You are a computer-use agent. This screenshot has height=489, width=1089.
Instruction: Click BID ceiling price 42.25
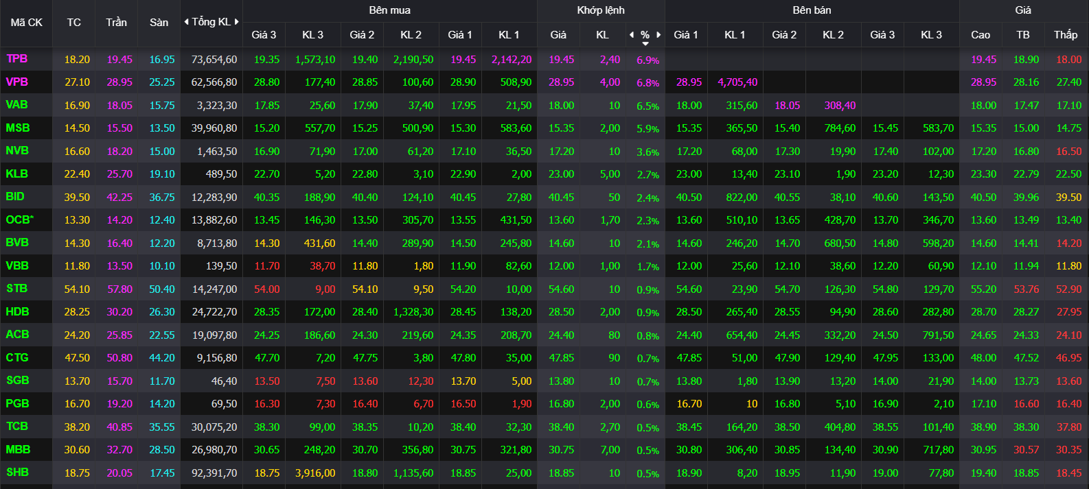coord(119,198)
